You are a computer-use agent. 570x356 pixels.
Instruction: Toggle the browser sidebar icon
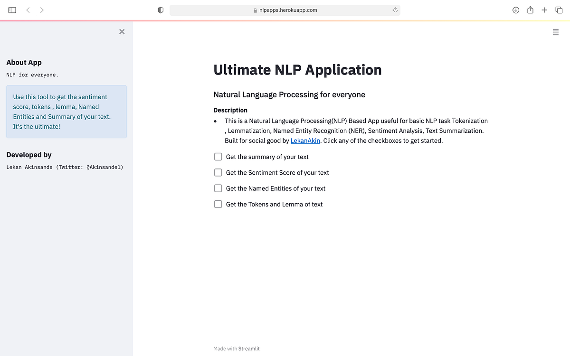click(x=12, y=9)
